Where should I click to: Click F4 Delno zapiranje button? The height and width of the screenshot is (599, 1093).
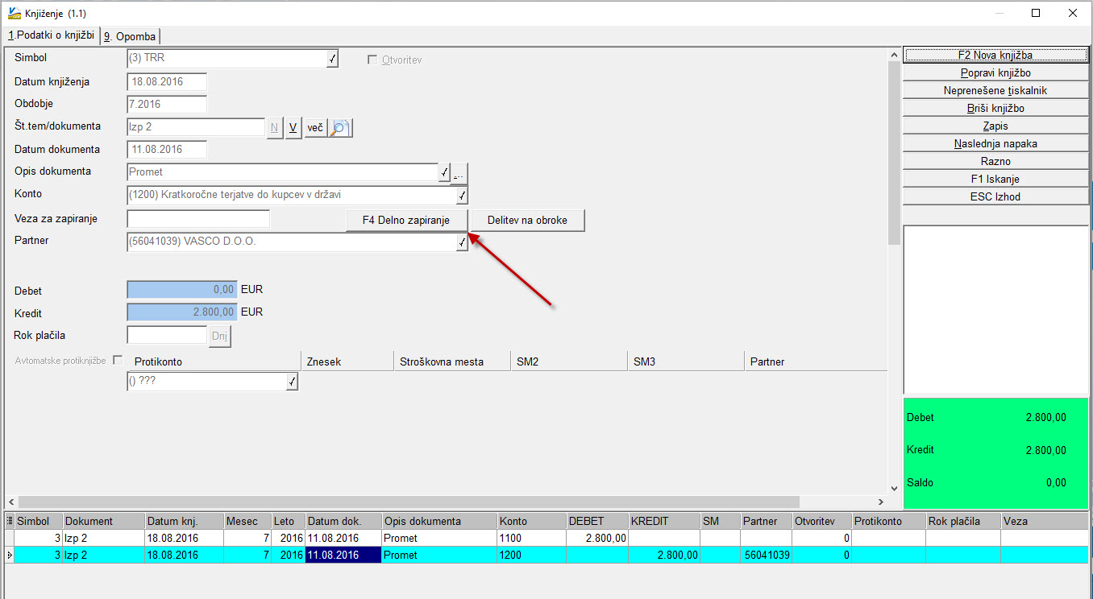click(x=406, y=221)
